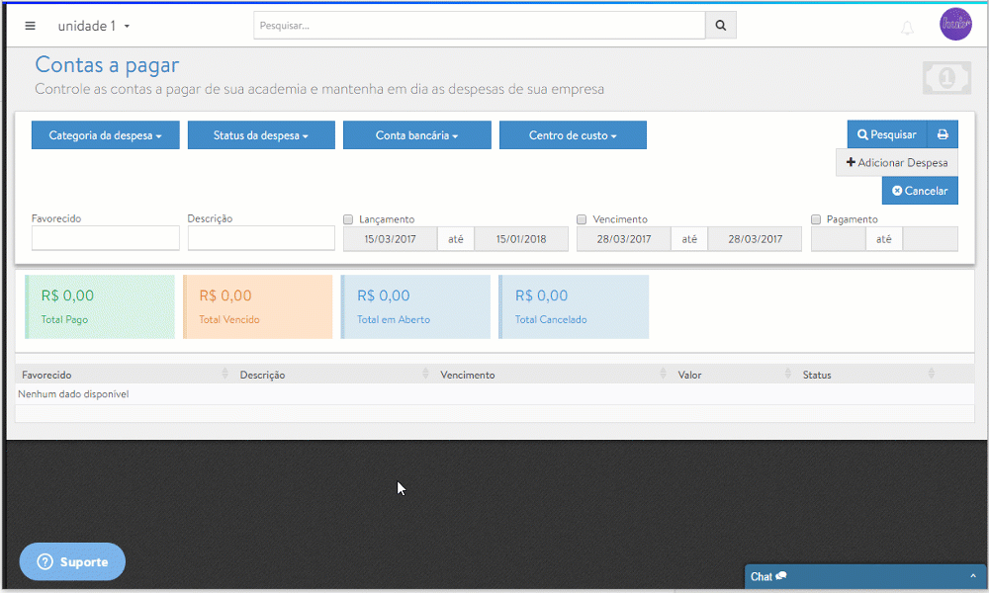
Task: Enable the Lançamento date filter checkbox
Action: click(x=348, y=219)
